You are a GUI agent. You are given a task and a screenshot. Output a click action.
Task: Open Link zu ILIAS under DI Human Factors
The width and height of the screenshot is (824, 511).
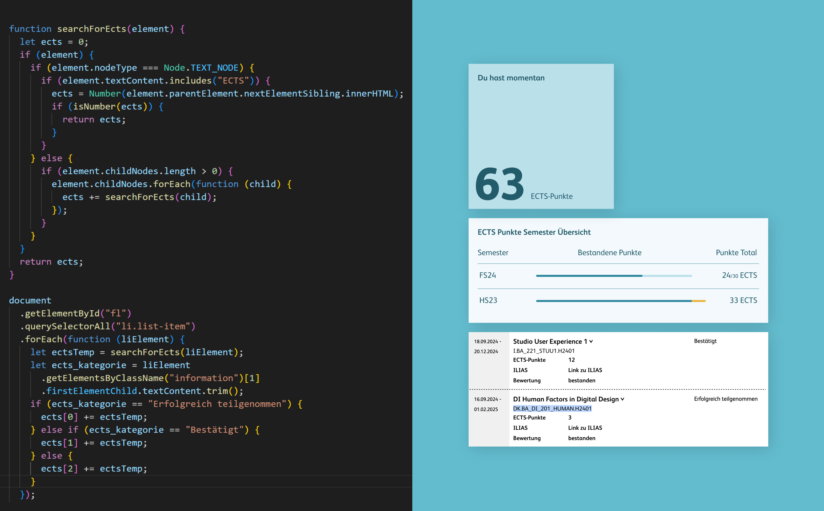point(585,428)
